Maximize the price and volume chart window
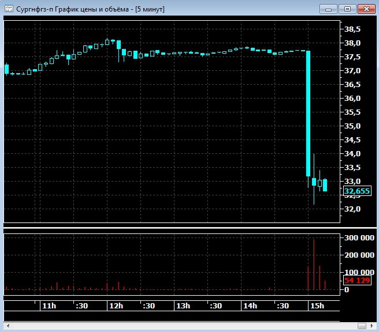Viewport: 379px width, 332px height. point(347,9)
